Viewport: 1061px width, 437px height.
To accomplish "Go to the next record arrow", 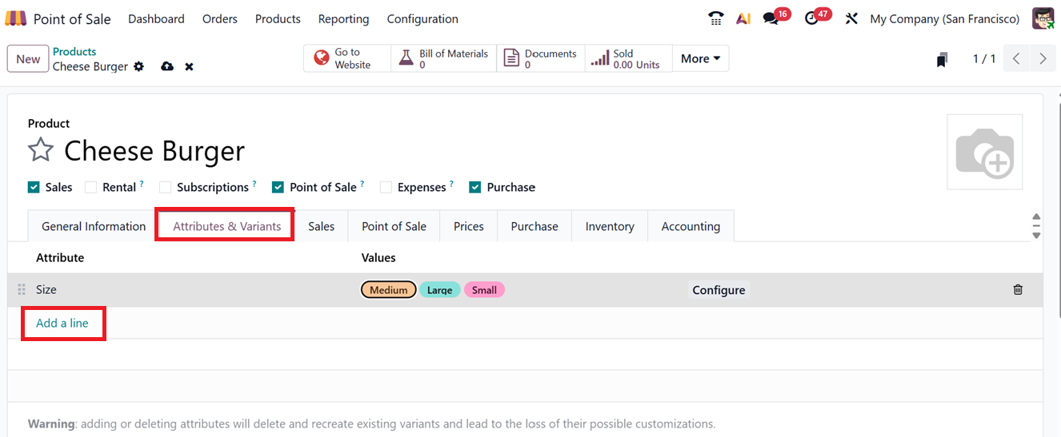I will point(1042,58).
